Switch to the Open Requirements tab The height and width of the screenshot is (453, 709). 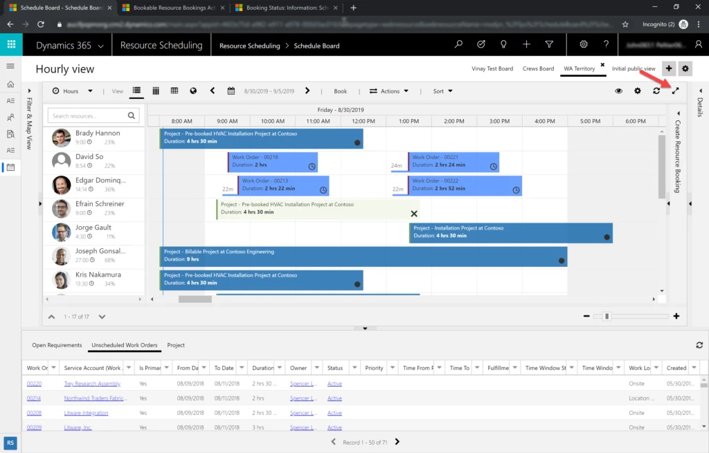56,345
